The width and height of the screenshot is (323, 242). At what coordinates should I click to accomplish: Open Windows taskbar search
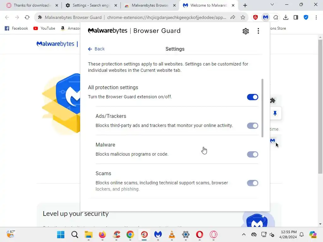pos(75,234)
